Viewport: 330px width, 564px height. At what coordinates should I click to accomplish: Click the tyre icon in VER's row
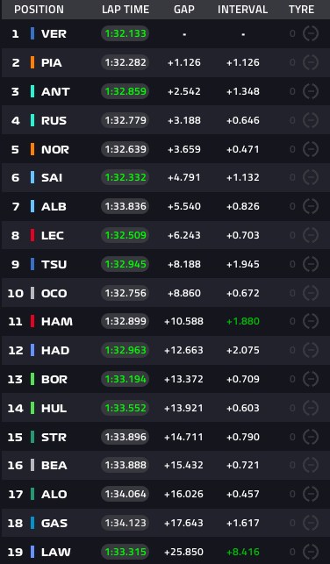[x=310, y=33]
